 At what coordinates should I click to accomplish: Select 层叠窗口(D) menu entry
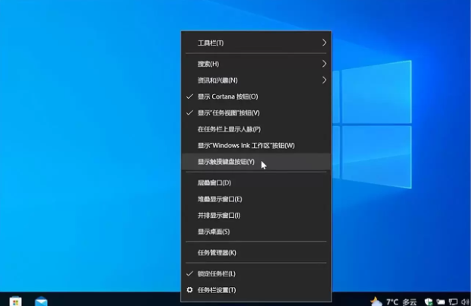pyautogui.click(x=256, y=183)
